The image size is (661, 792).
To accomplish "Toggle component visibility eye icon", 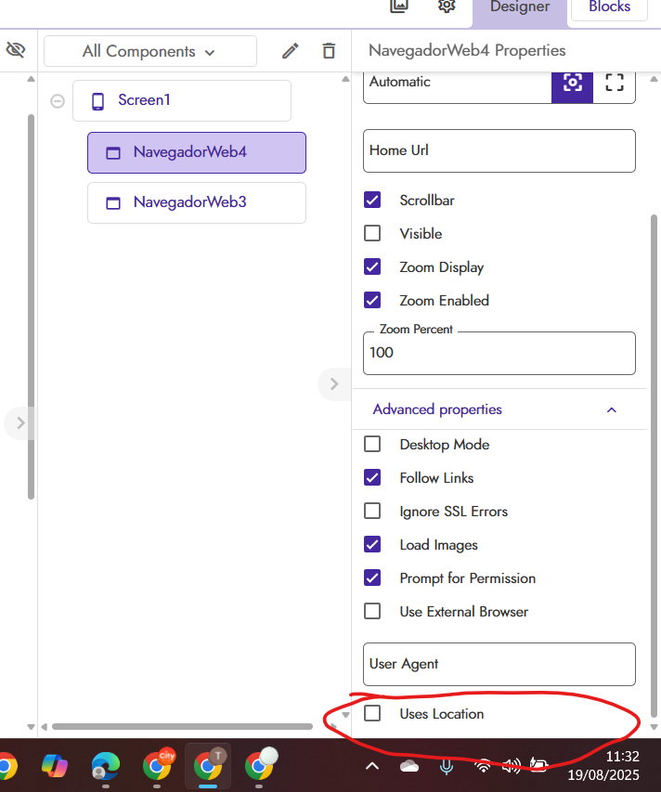I will point(16,50).
